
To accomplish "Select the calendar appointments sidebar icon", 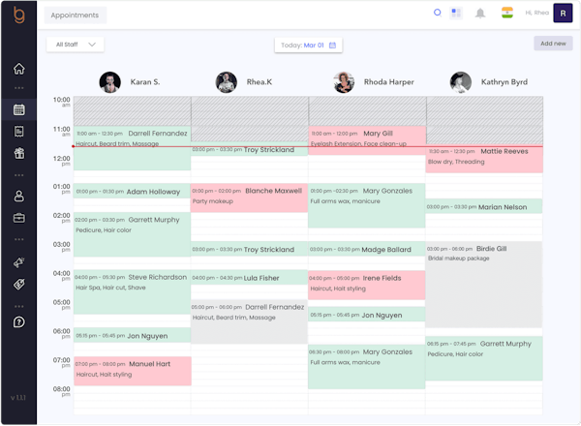I will [19, 109].
